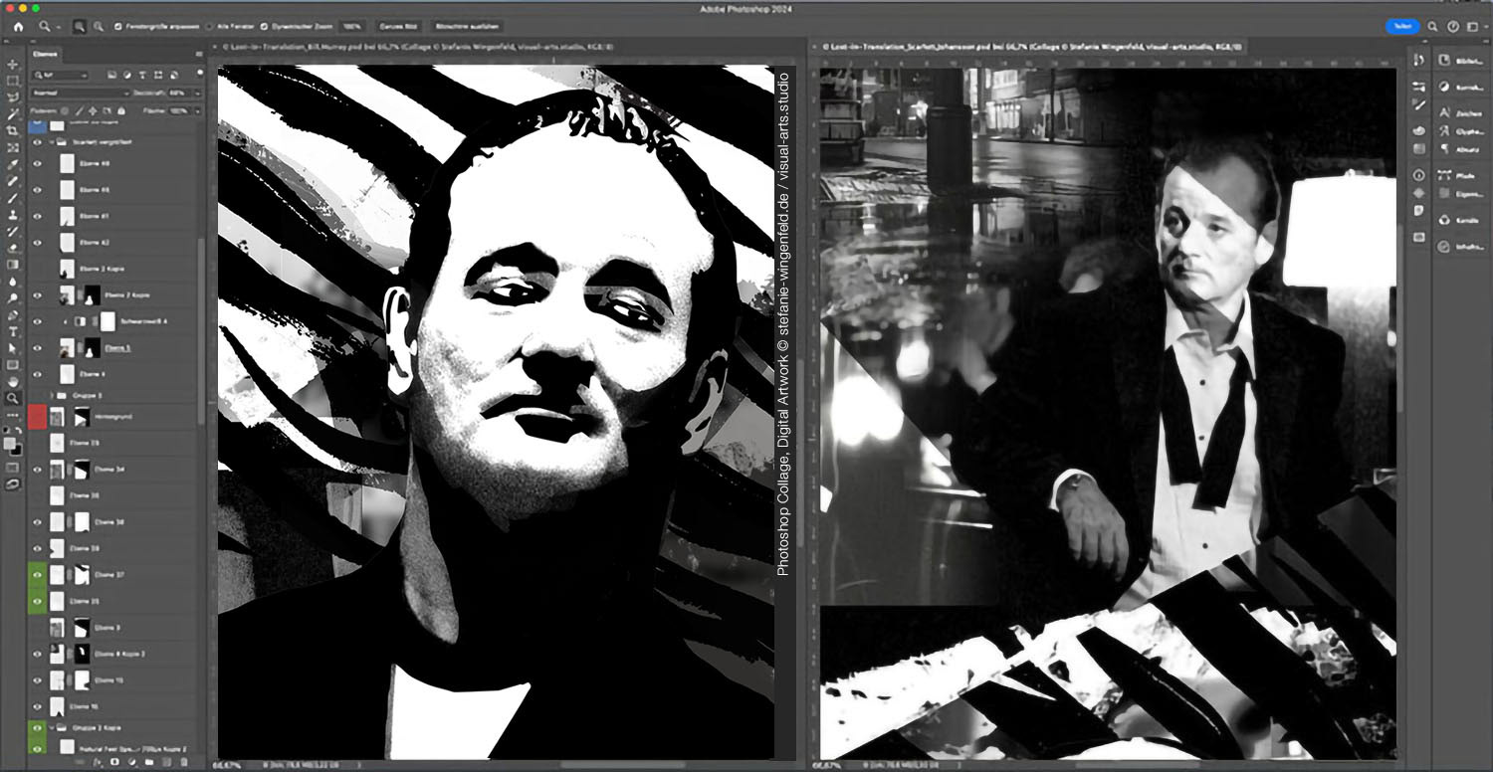Select the Clone Stamp tool
This screenshot has width=1493, height=772.
[13, 215]
